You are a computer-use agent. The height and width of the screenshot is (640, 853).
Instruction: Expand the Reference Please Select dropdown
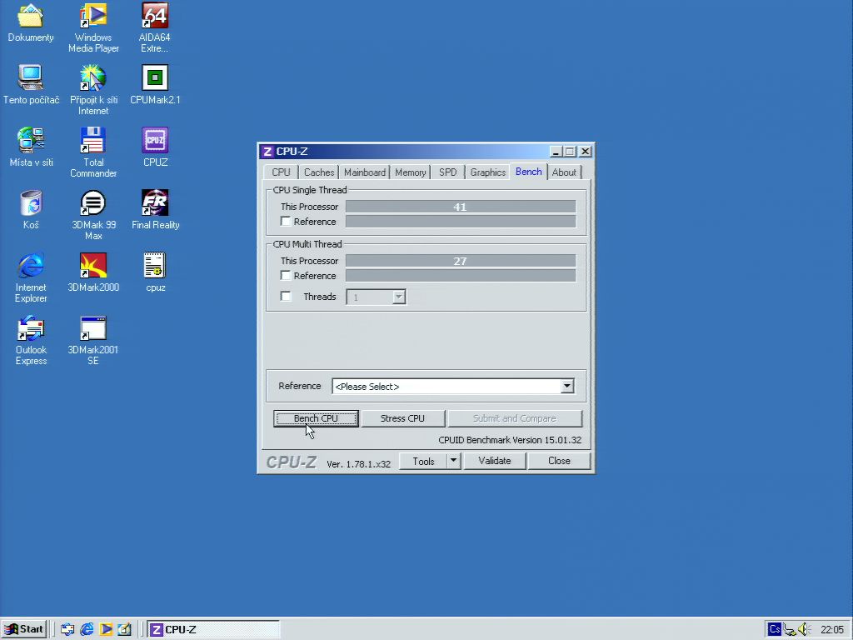click(x=566, y=386)
